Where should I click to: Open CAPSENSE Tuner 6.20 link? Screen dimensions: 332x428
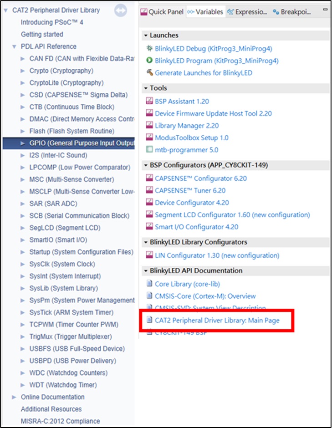pyautogui.click(x=190, y=190)
